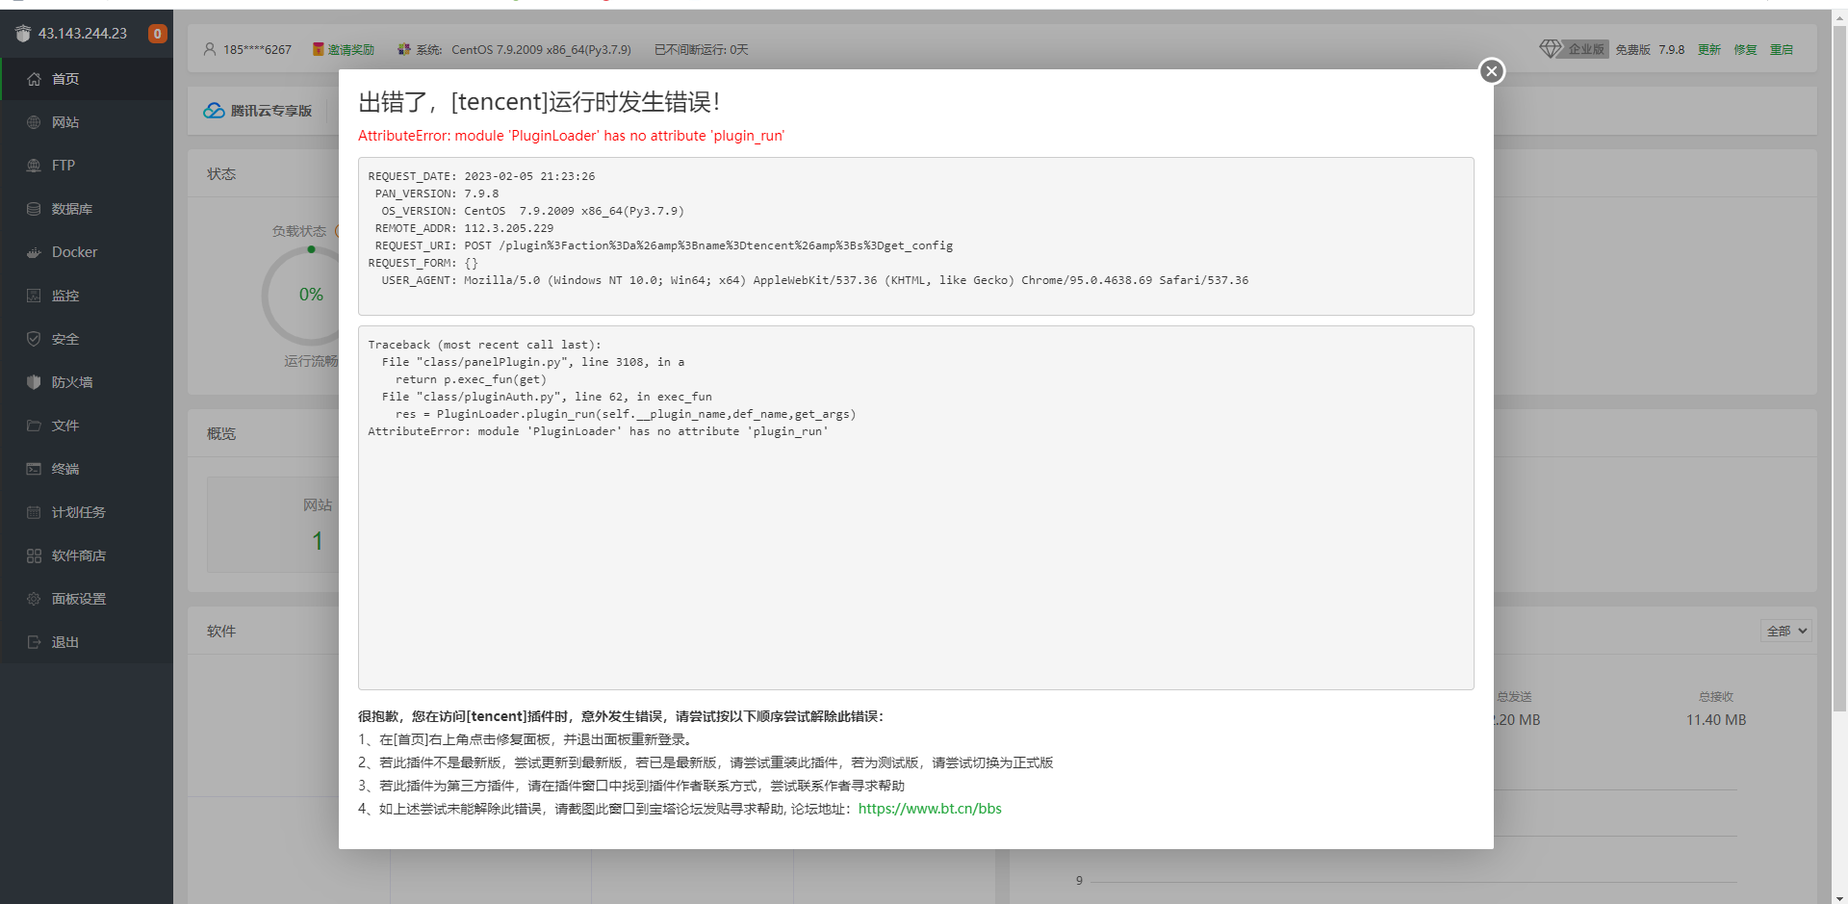
Task: Click the error dialog heading 出错了
Action: pyautogui.click(x=539, y=102)
